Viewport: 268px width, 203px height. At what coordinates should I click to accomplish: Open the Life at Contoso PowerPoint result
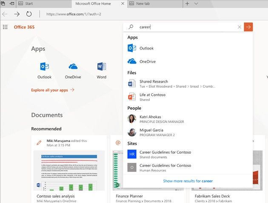[188, 97]
